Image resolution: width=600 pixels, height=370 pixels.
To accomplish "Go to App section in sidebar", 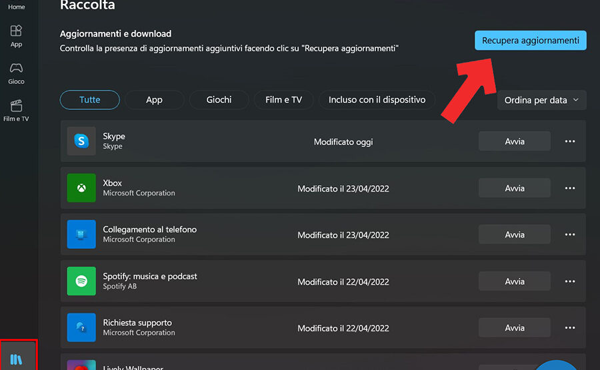I will tap(17, 36).
